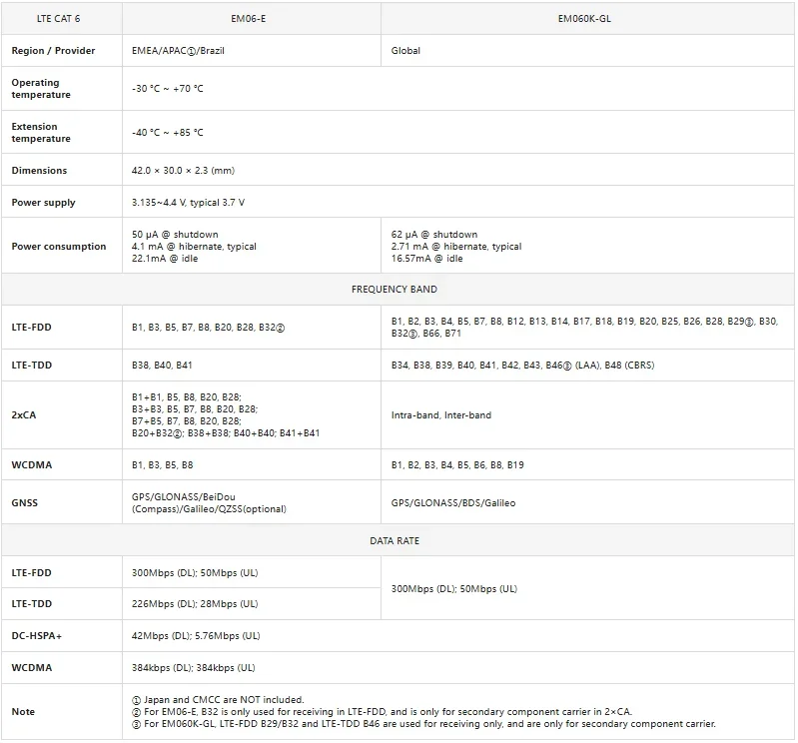Viewport: 798px width, 743px height.
Task: Click the Global region cell
Action: pos(405,51)
